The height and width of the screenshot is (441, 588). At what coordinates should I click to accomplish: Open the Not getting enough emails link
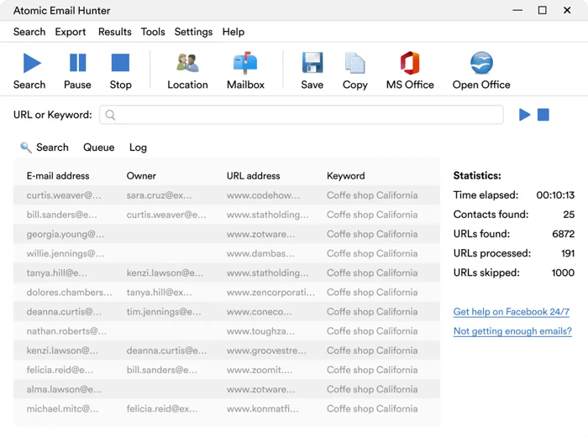pos(512,331)
